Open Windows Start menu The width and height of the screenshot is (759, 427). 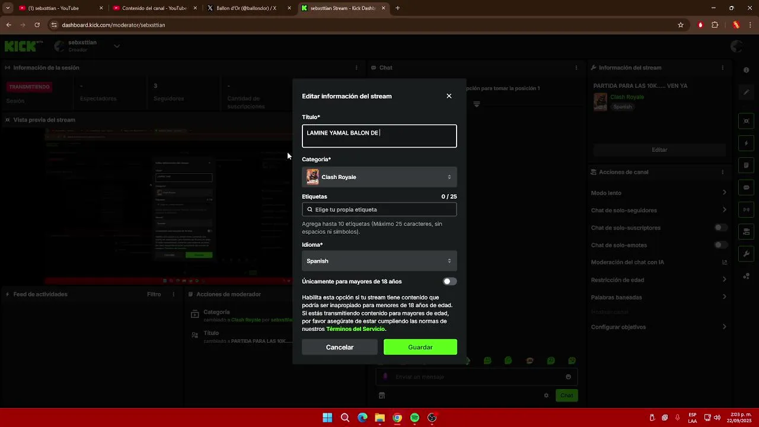(327, 418)
